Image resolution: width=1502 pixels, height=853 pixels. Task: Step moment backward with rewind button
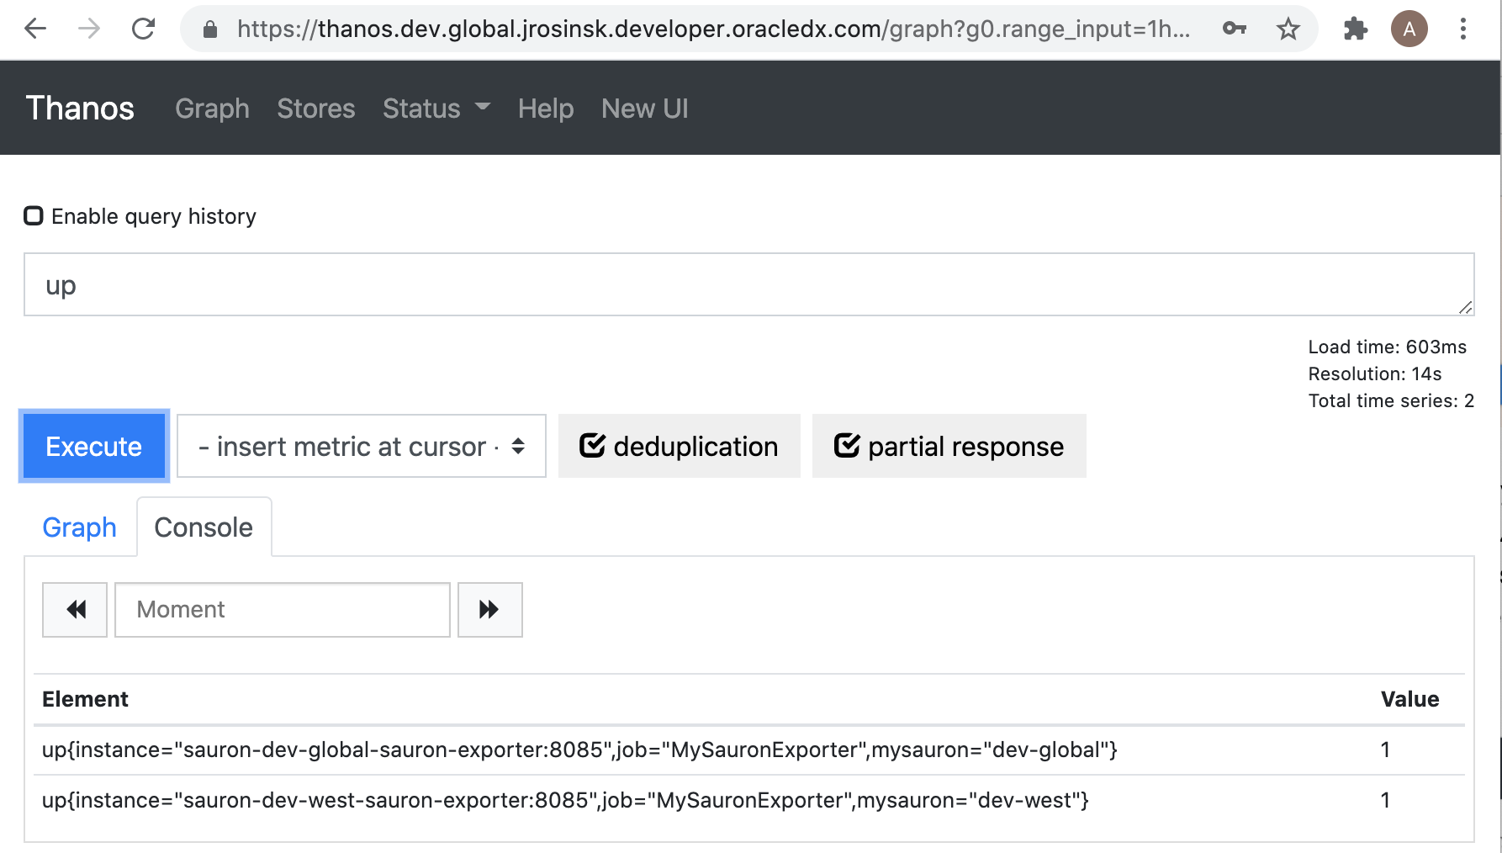[75, 610]
